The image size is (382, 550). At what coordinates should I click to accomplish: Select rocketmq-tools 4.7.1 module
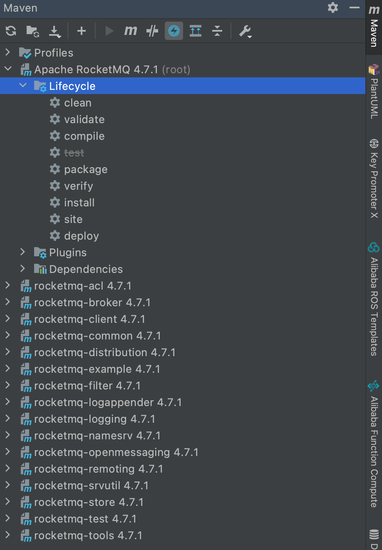pos(88,535)
